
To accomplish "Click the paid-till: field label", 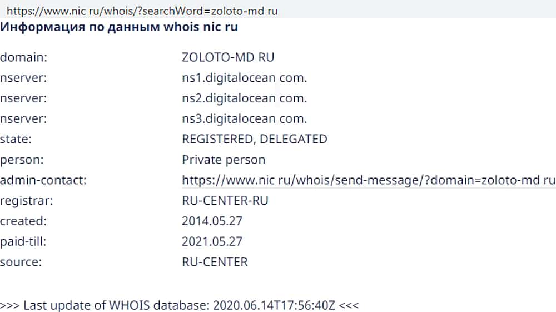I will tap(23, 241).
